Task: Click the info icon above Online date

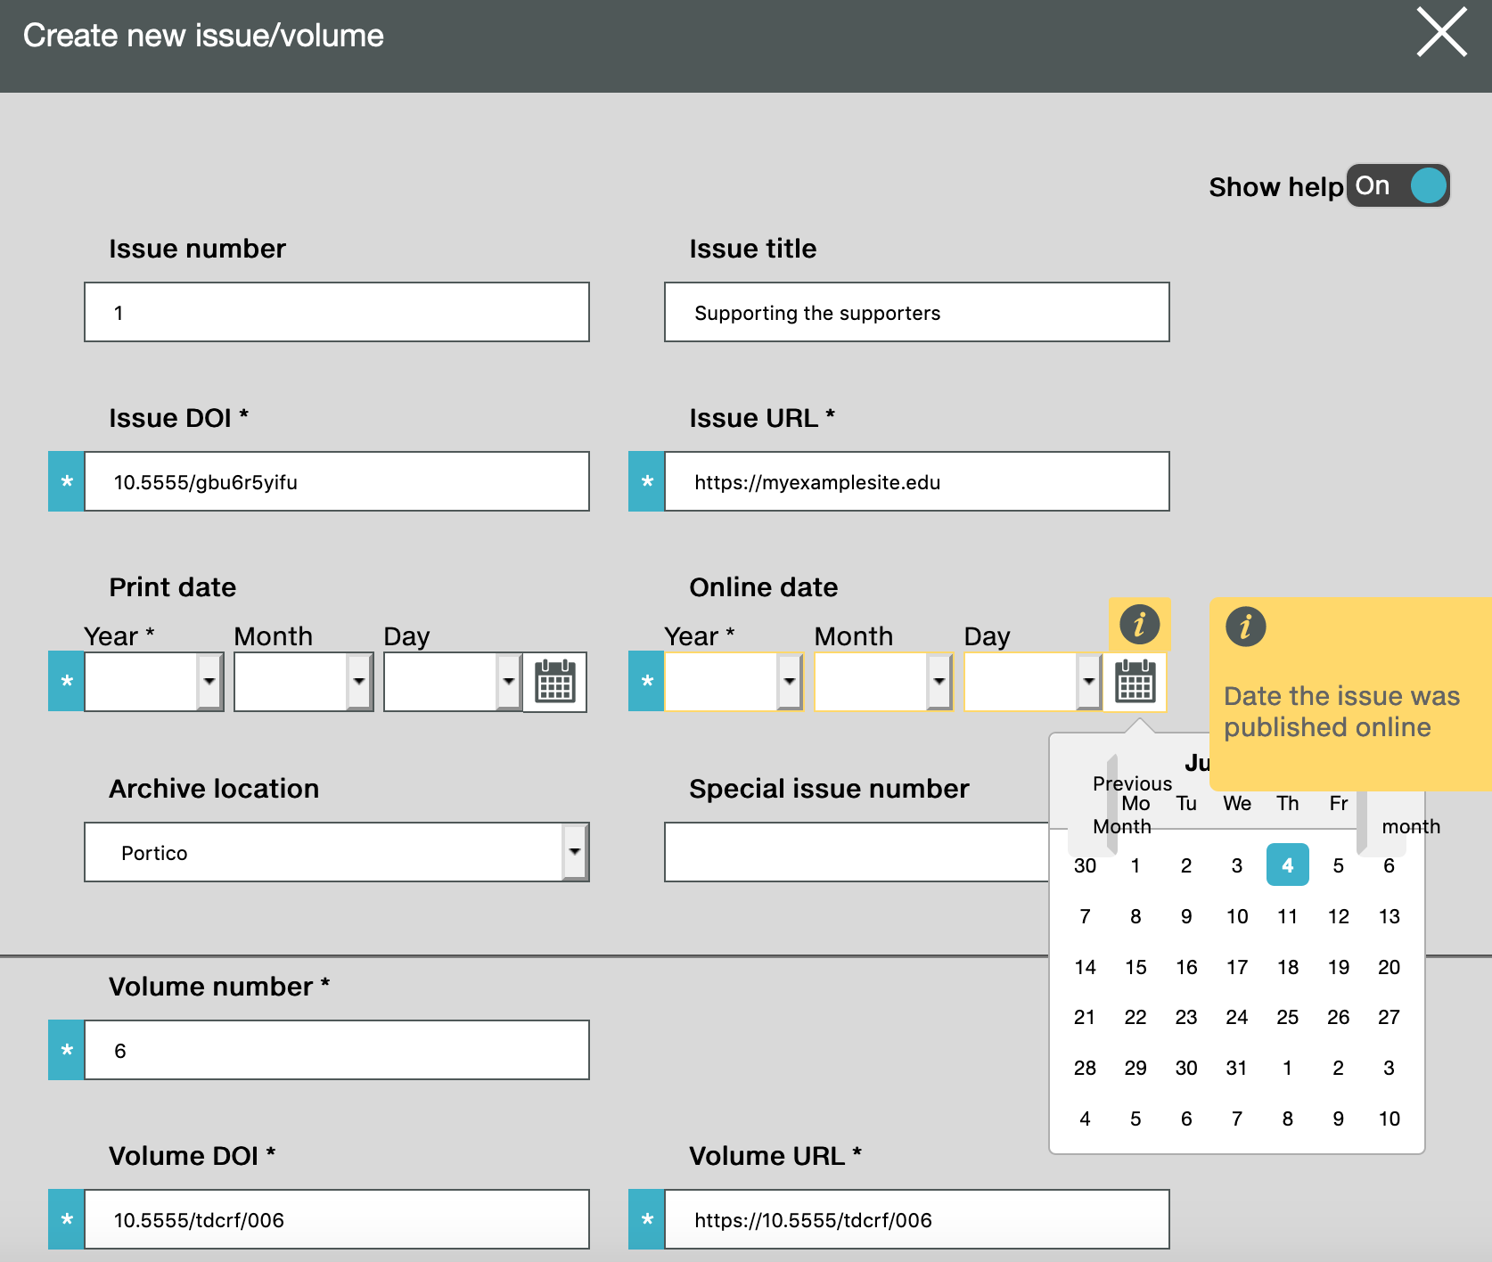Action: tap(1138, 624)
